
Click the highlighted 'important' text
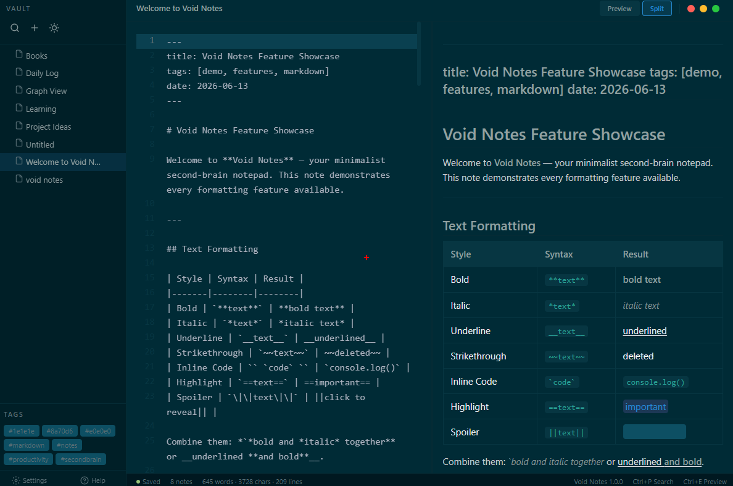pyautogui.click(x=645, y=406)
